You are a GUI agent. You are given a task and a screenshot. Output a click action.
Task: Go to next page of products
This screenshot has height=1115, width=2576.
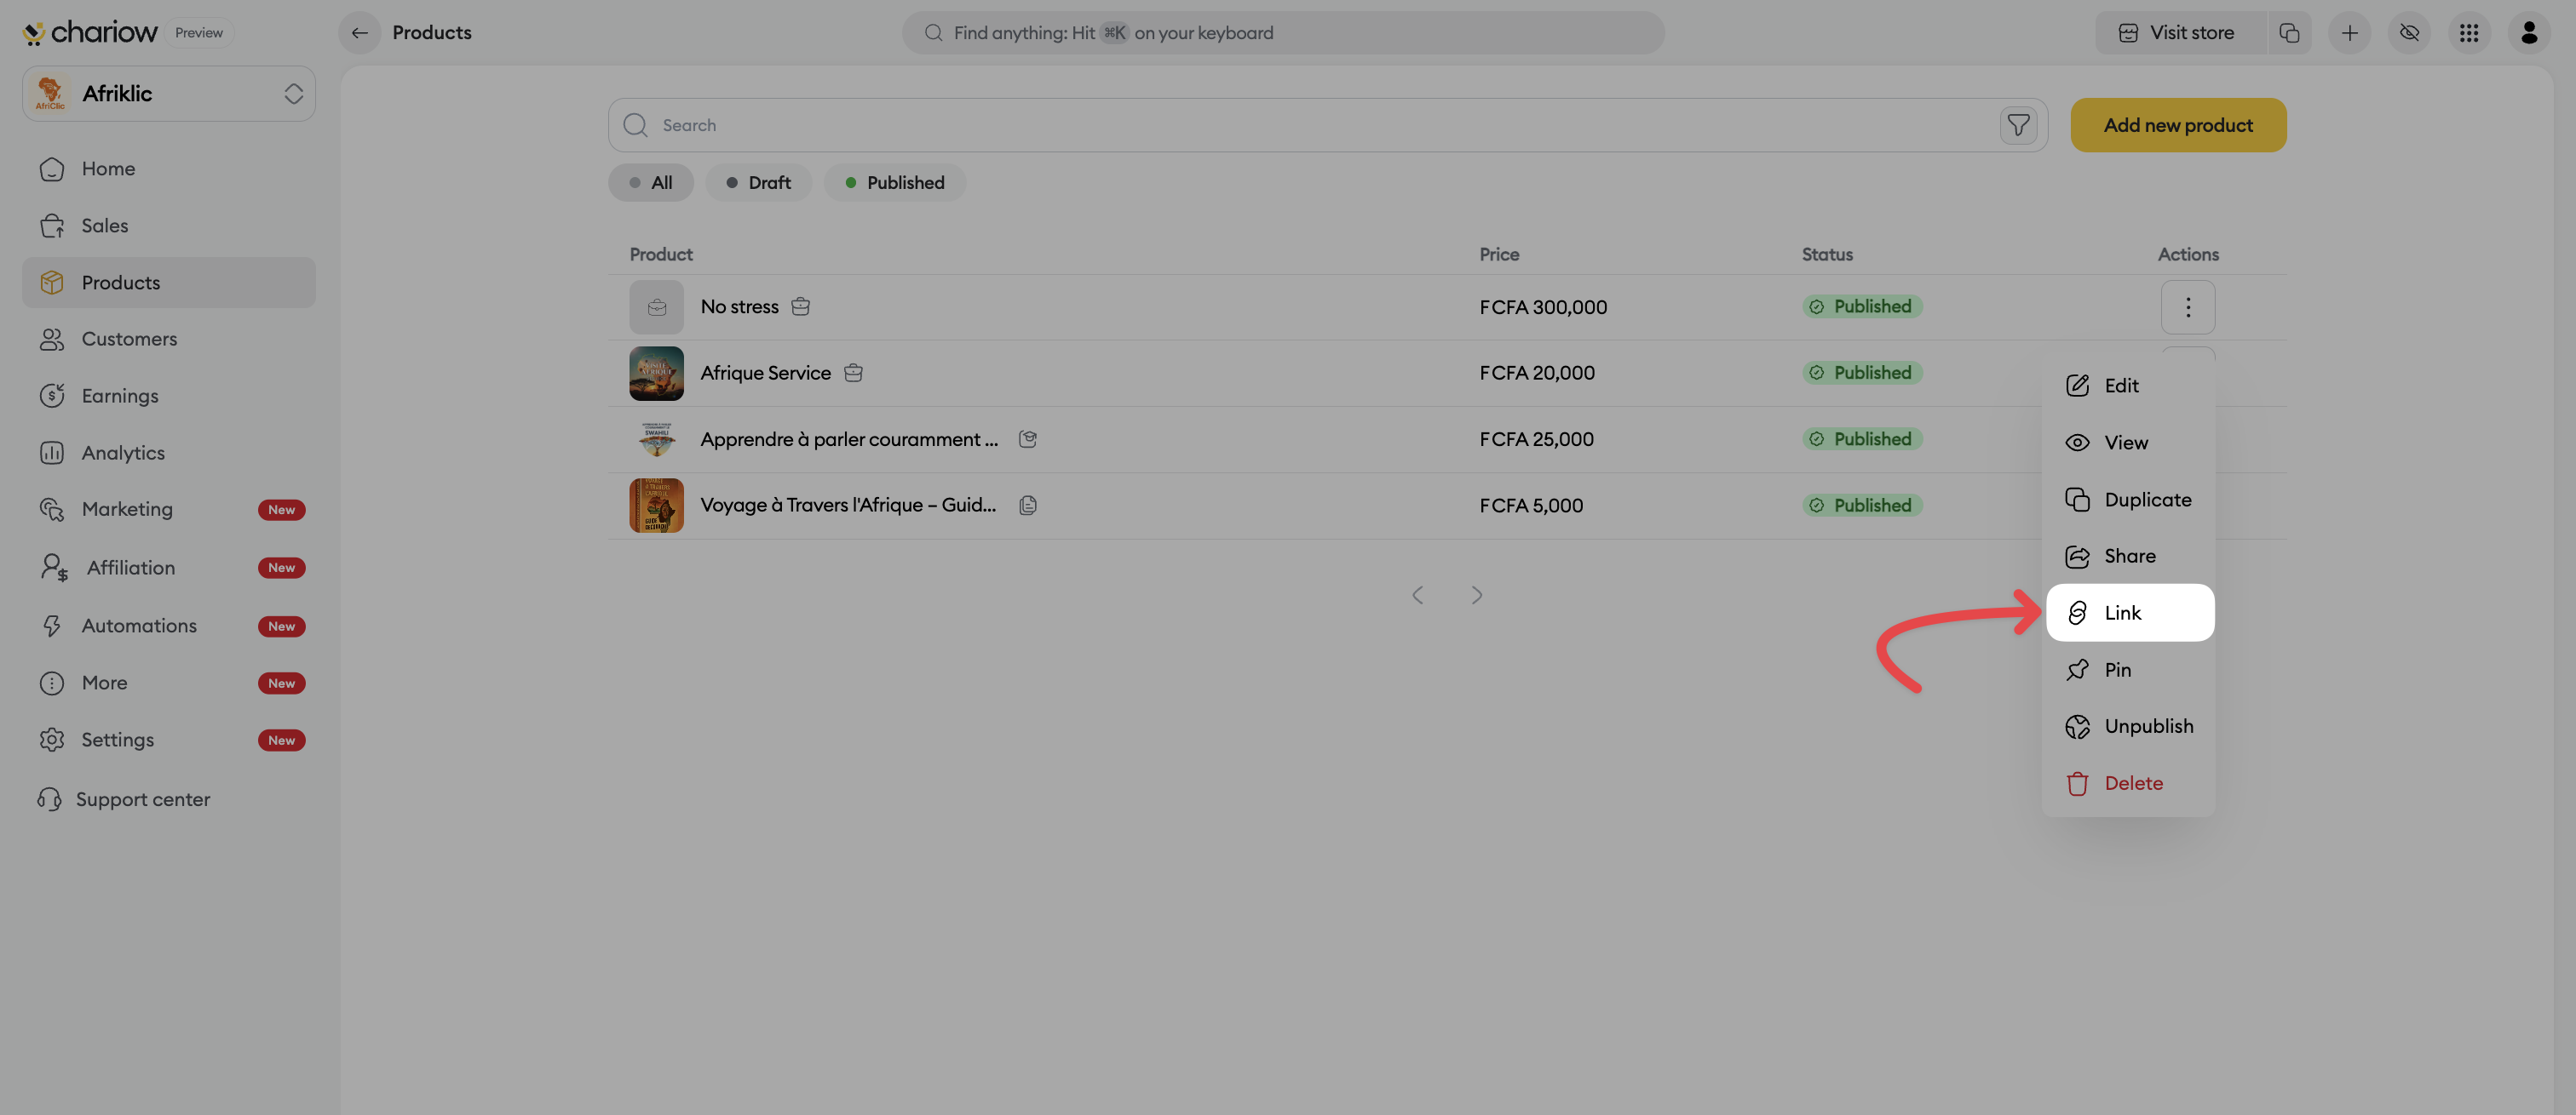click(1477, 596)
